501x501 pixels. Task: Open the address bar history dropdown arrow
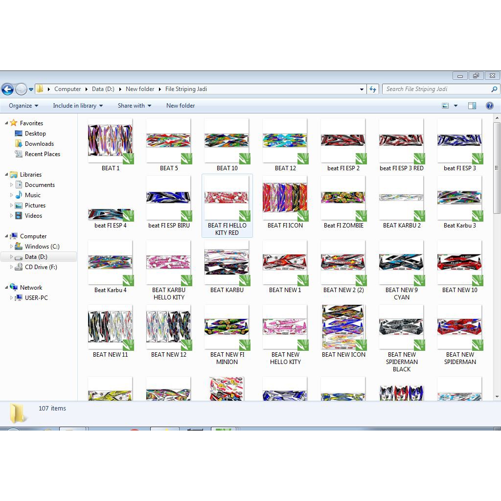pos(362,89)
